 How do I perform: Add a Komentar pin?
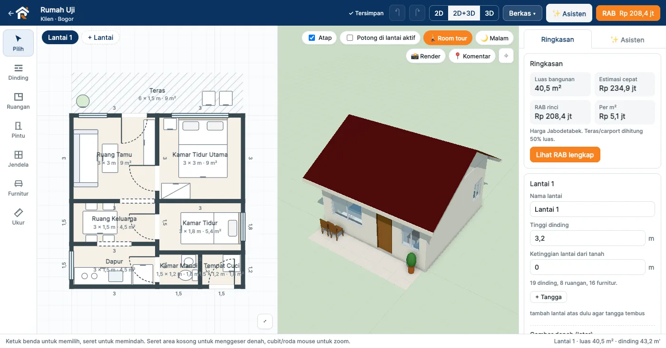[472, 56]
